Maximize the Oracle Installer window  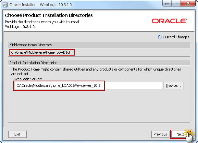point(176,4)
